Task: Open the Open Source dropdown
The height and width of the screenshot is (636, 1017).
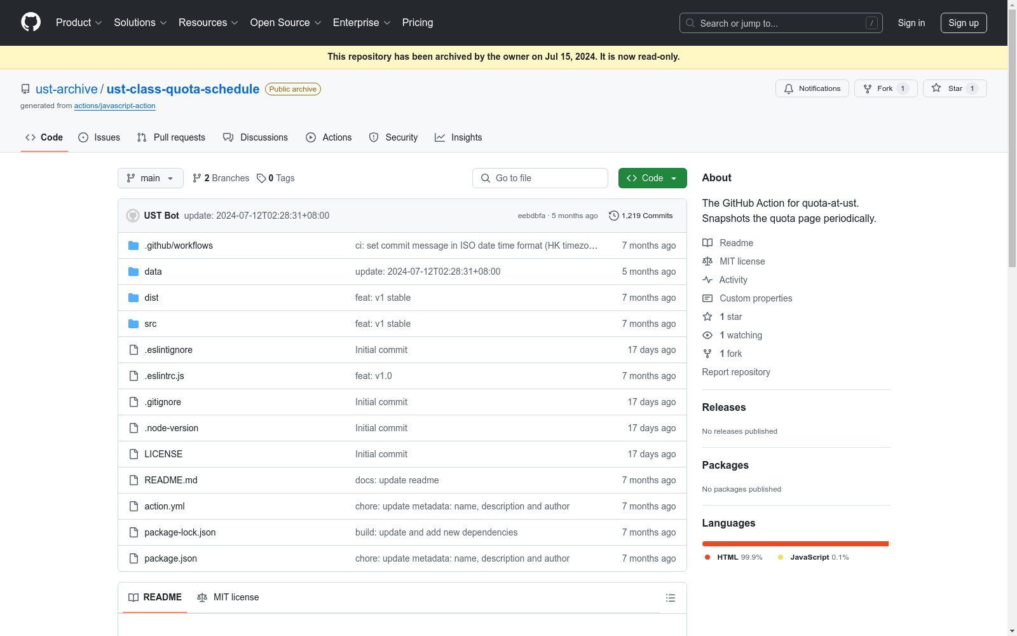Action: tap(286, 22)
